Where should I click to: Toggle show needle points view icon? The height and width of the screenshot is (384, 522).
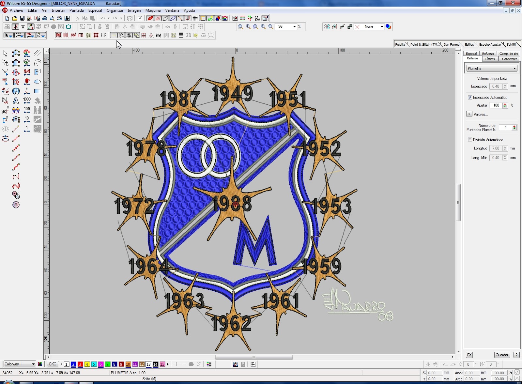point(173,18)
